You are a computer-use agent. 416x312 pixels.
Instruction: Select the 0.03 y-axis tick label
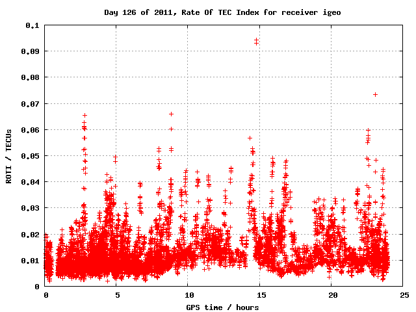point(31,208)
